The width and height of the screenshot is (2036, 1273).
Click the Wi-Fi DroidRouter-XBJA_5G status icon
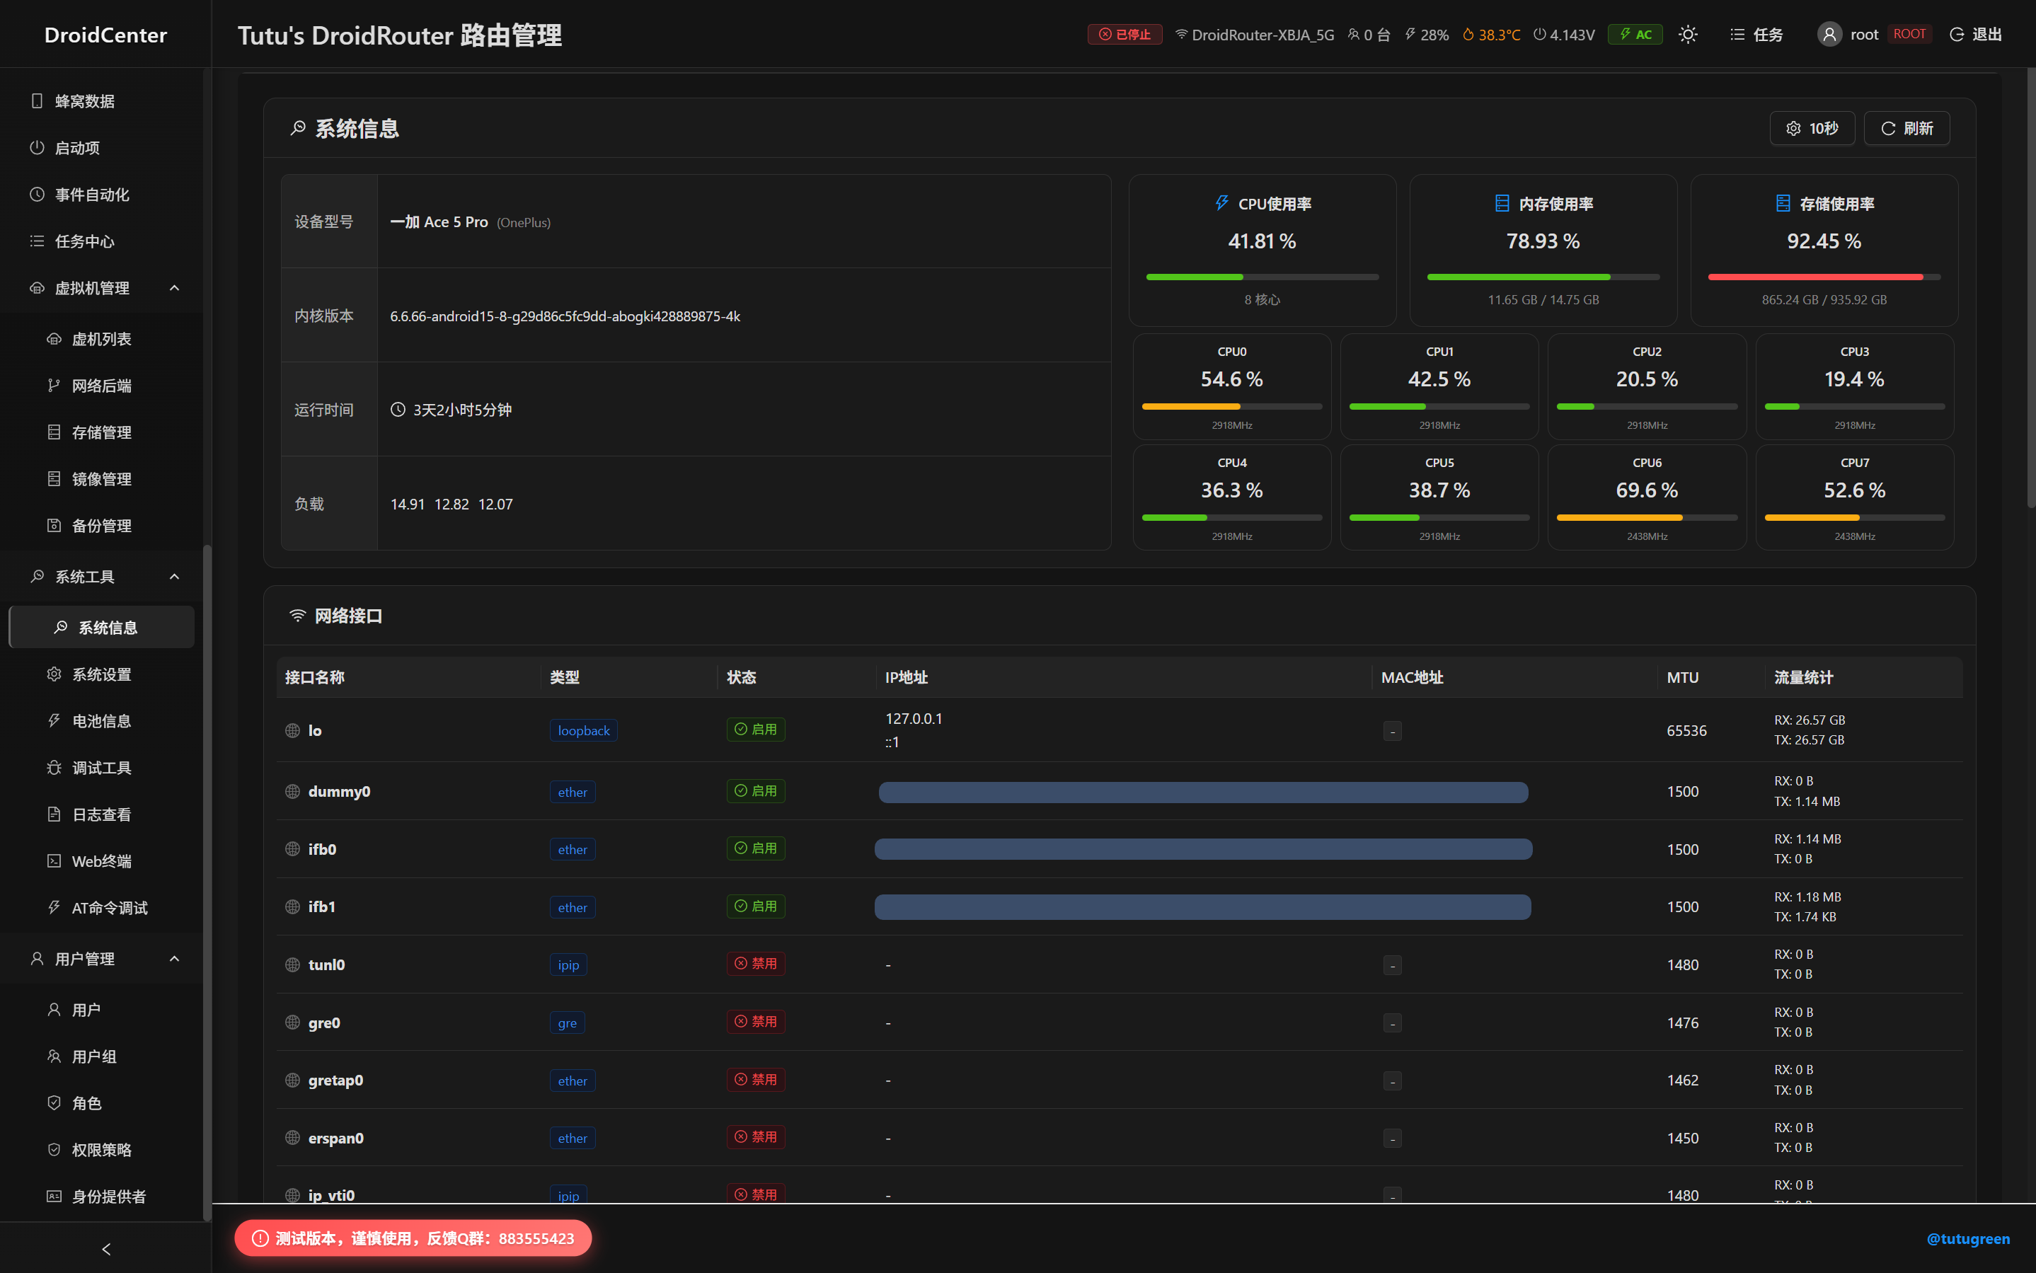(1181, 35)
